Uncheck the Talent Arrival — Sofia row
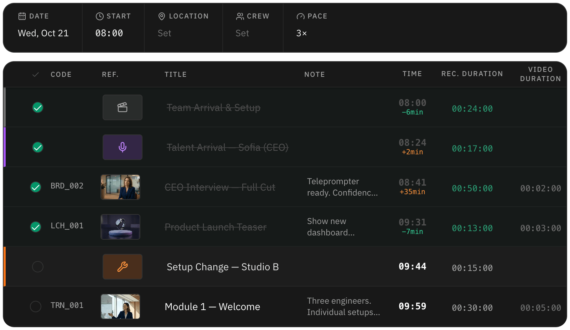Image resolution: width=570 pixels, height=330 pixels. pyautogui.click(x=38, y=147)
